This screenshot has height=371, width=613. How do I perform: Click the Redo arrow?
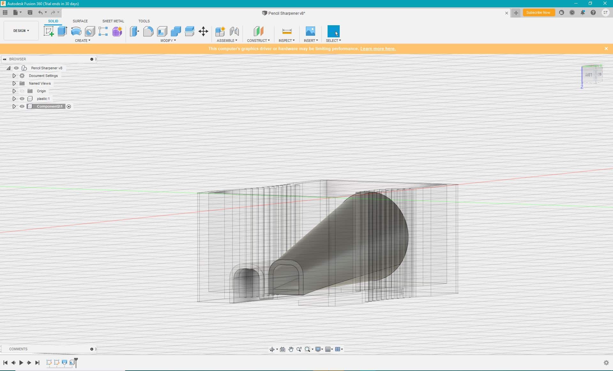click(53, 12)
